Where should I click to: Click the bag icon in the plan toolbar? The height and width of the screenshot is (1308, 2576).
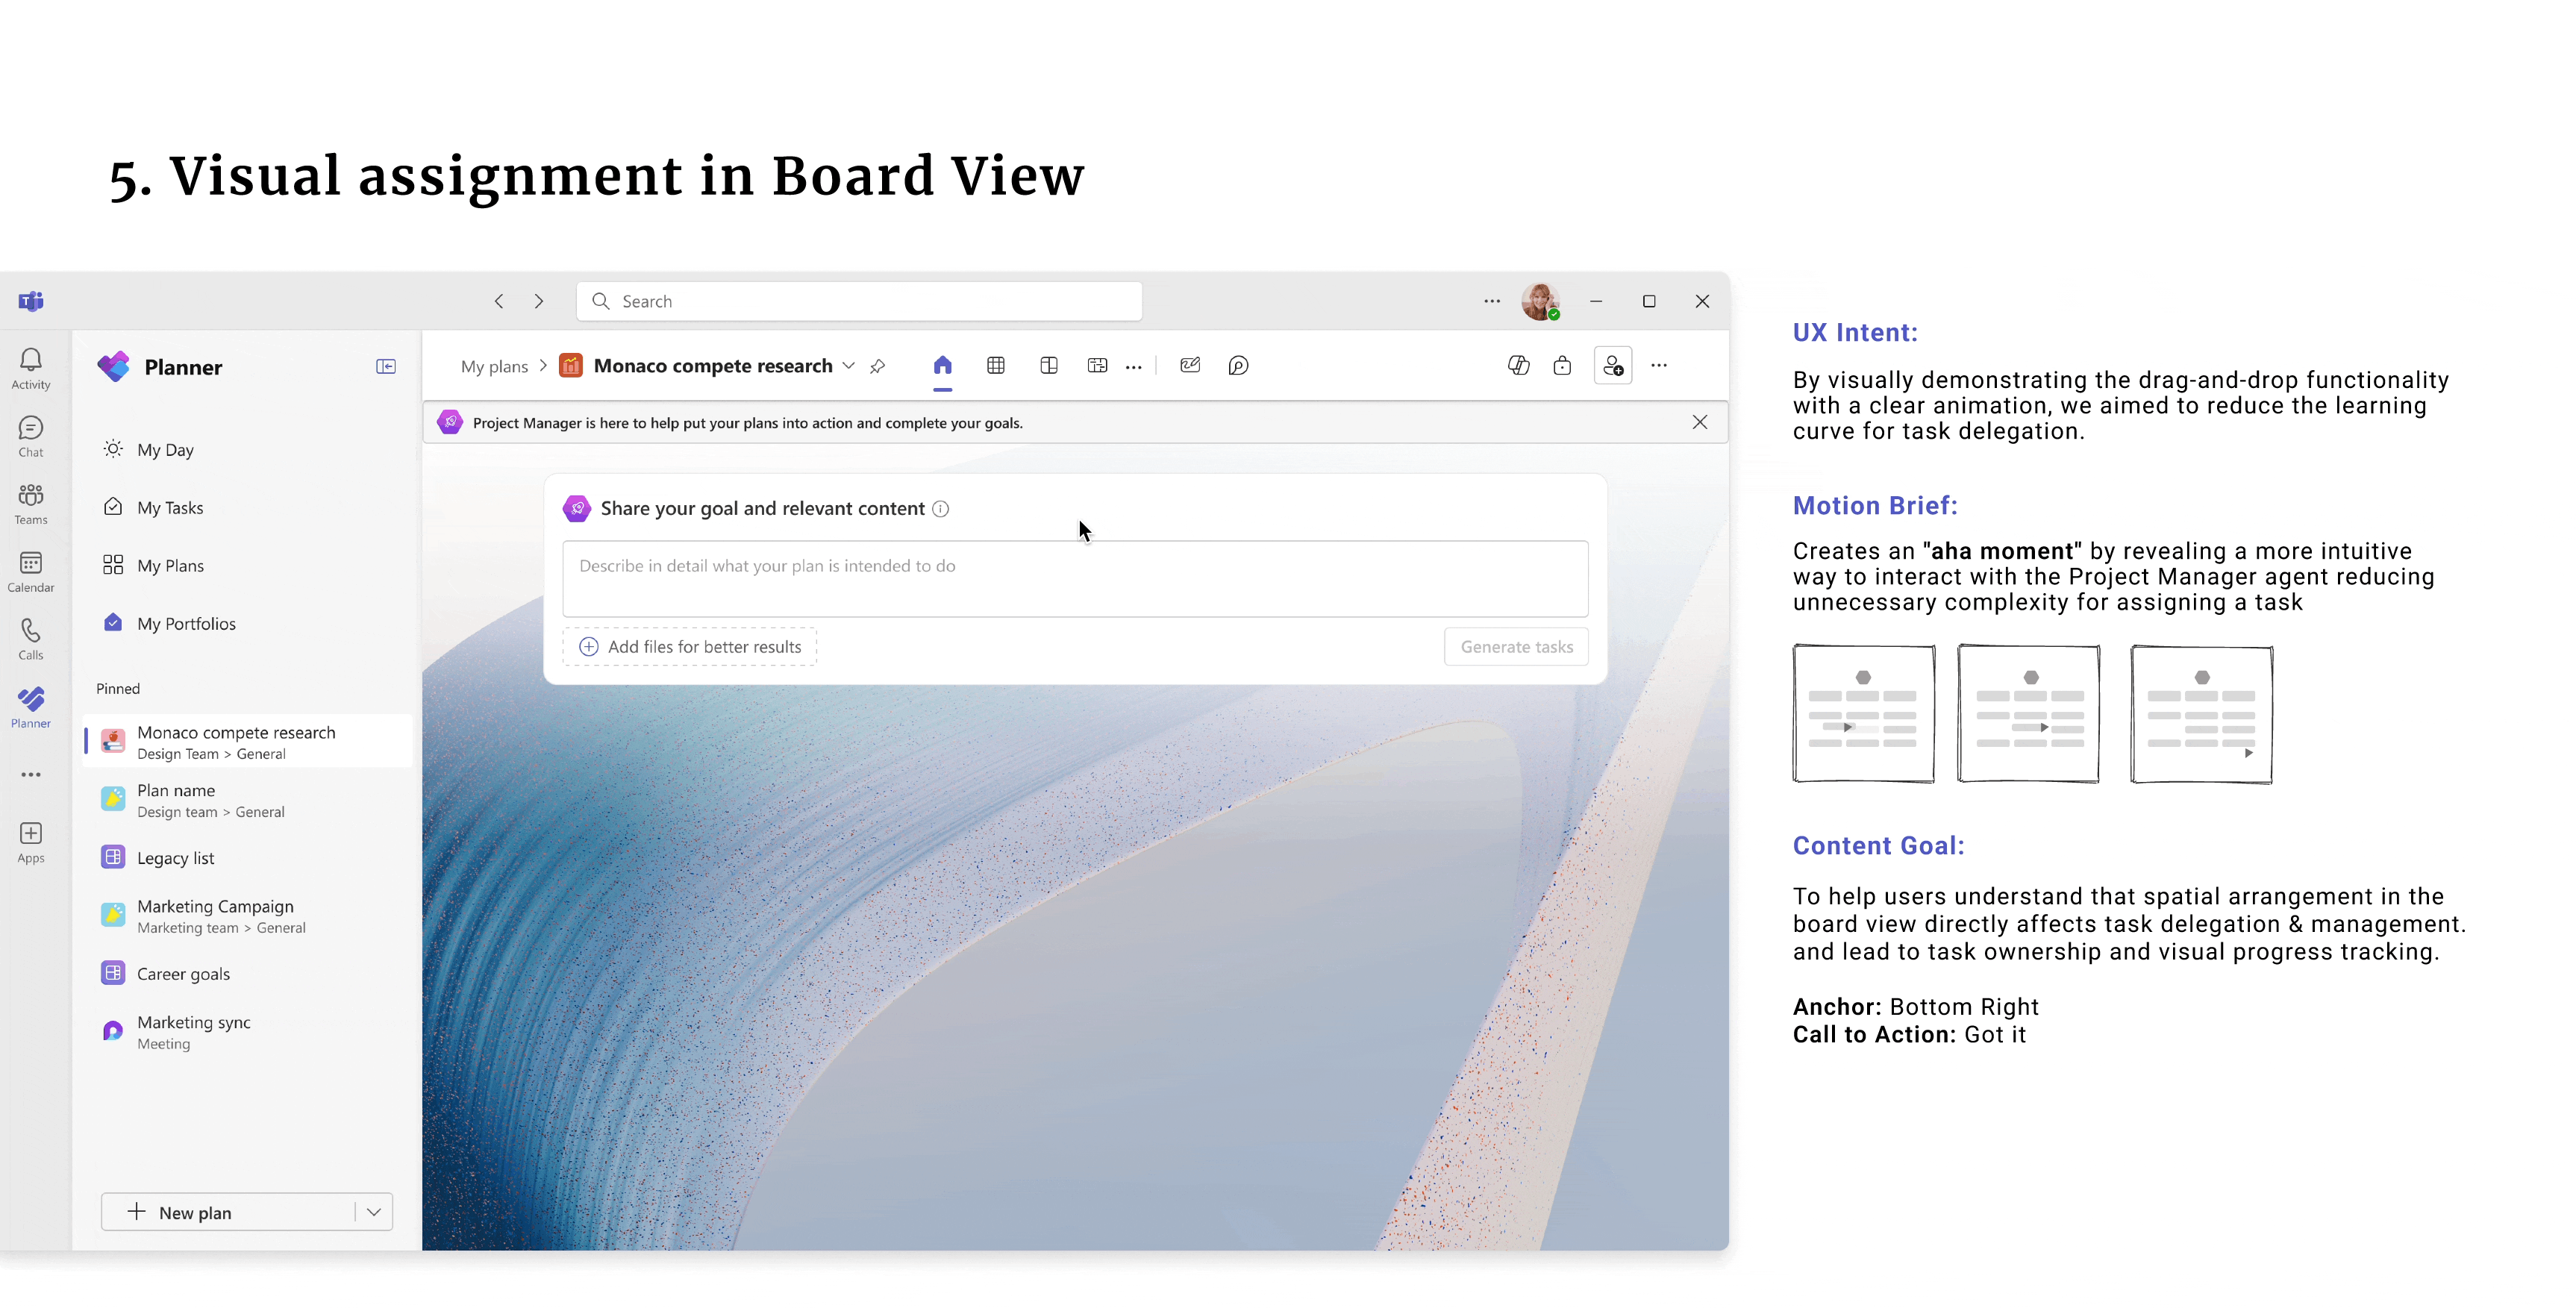pyautogui.click(x=1562, y=366)
